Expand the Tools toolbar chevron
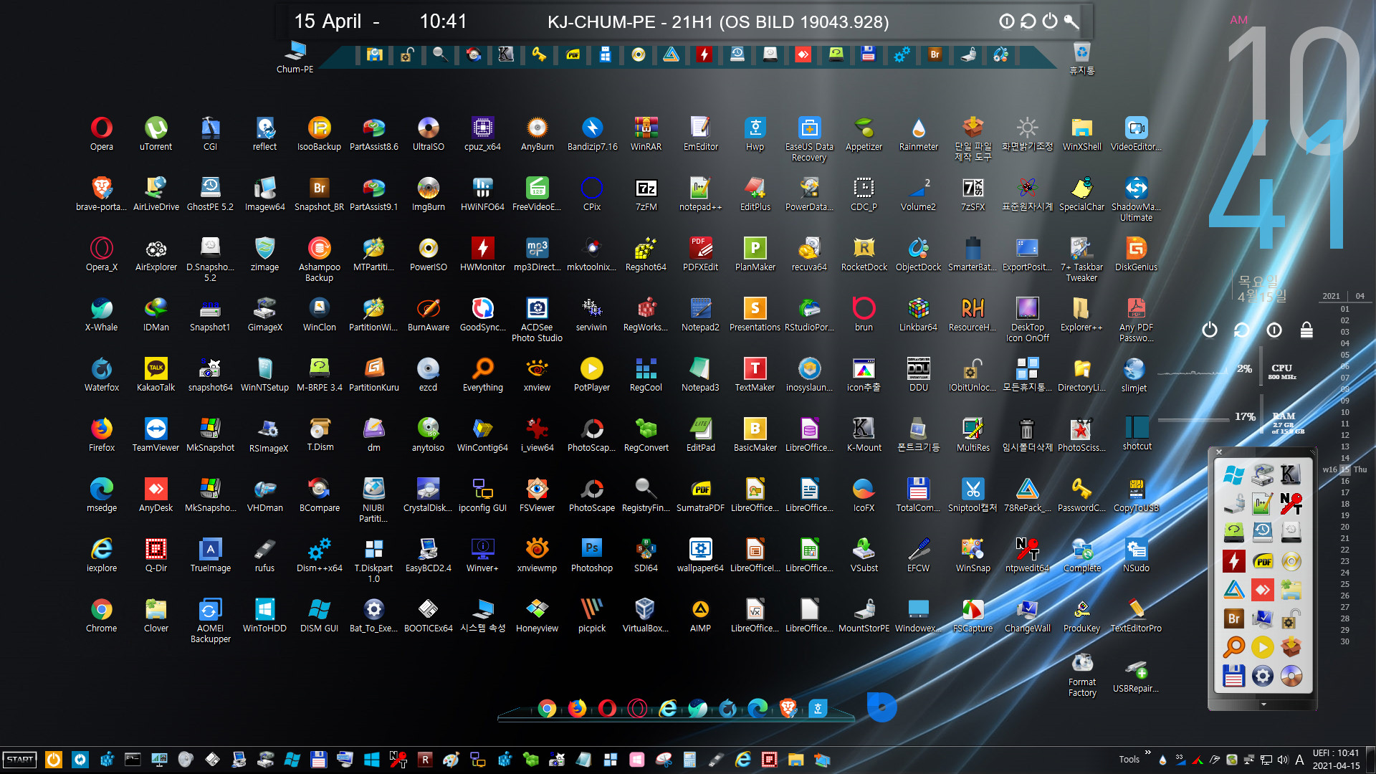Screen dimensions: 1376x774 pyautogui.click(x=1147, y=752)
